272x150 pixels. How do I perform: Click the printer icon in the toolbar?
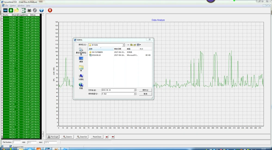tap(29, 10)
